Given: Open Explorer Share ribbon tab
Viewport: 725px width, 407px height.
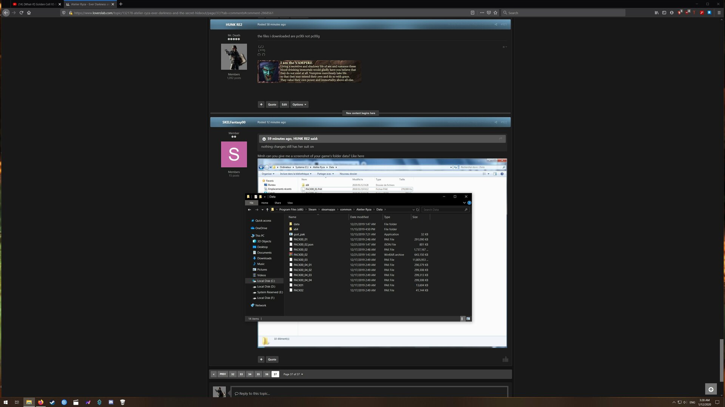Looking at the screenshot, I should point(278,203).
